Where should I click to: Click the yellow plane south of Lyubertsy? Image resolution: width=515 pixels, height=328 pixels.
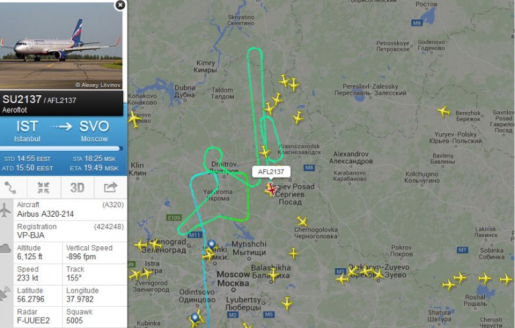pyautogui.click(x=287, y=304)
